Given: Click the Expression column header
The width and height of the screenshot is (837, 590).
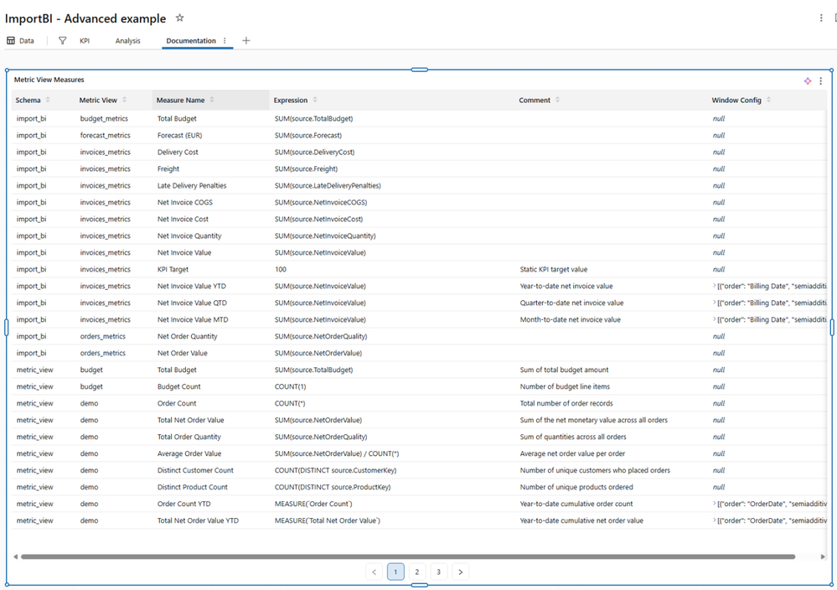Looking at the screenshot, I should (x=392, y=100).
